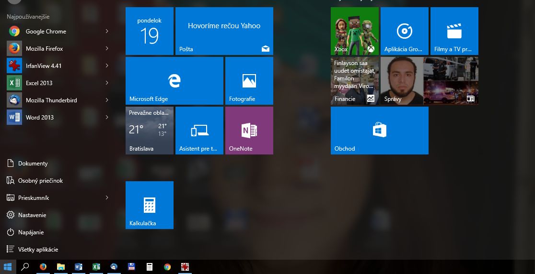Expand Mozilla Thunderbird jump list arrow
This screenshot has height=274, width=535.
coord(107,100)
